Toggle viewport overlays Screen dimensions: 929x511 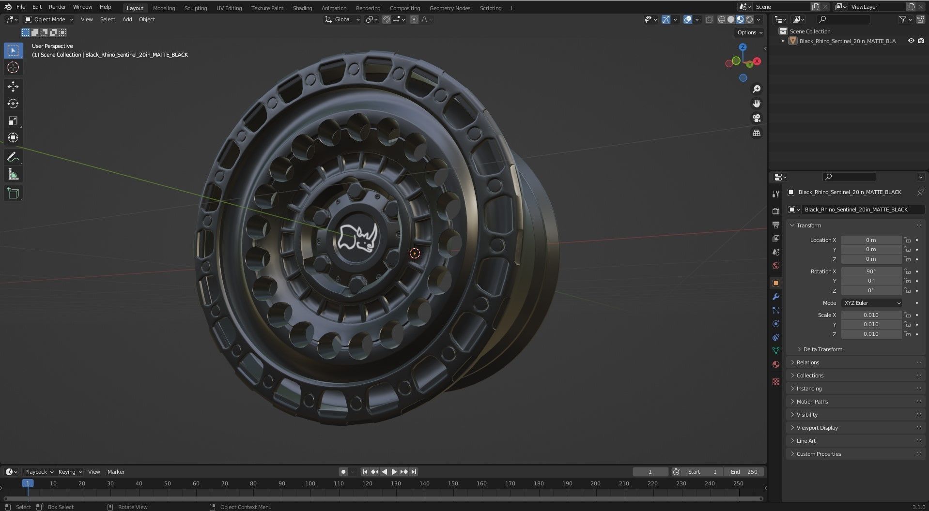pyautogui.click(x=688, y=19)
